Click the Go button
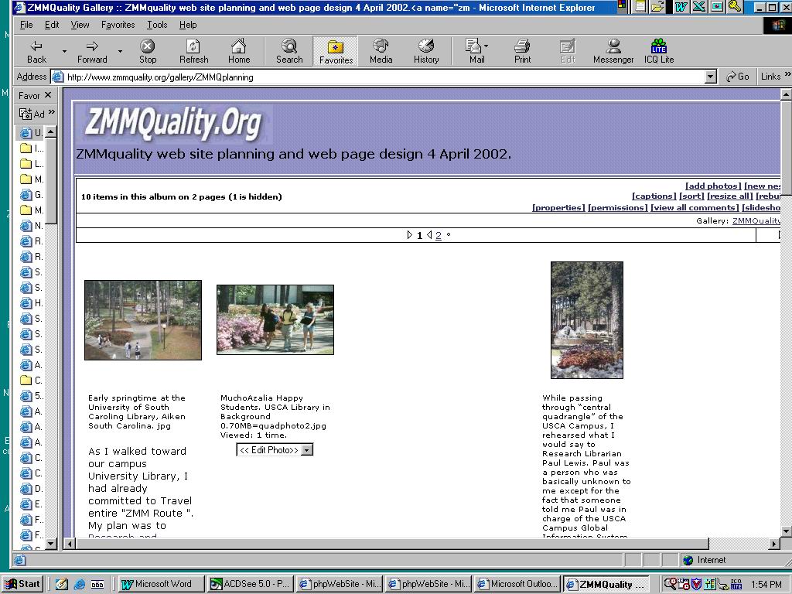Screen dimensions: 792x594 pos(738,77)
